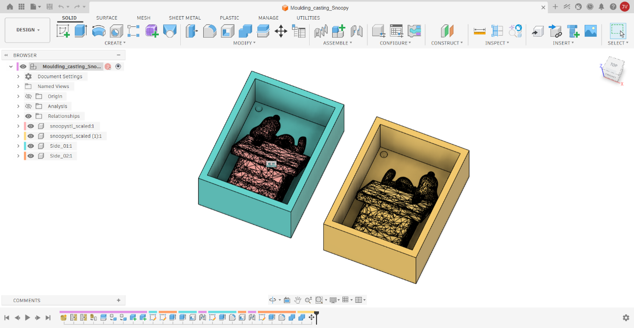Image resolution: width=634 pixels, height=328 pixels.
Task: Open the CREATE dropdown menu
Action: click(x=115, y=43)
